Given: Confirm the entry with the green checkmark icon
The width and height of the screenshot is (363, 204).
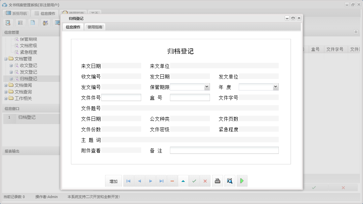Looking at the screenshot, I should (194, 181).
